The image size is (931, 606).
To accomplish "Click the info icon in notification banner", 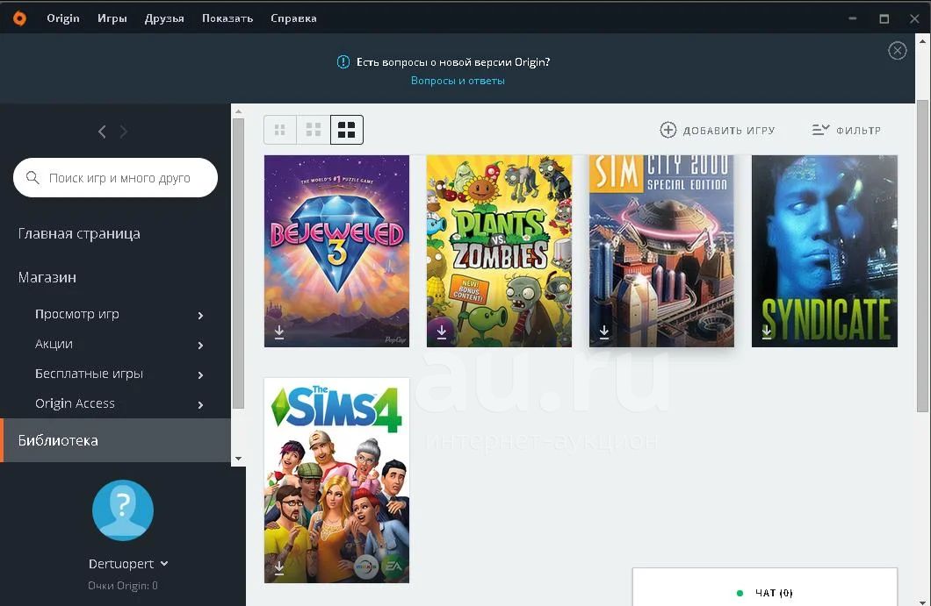I will point(343,61).
